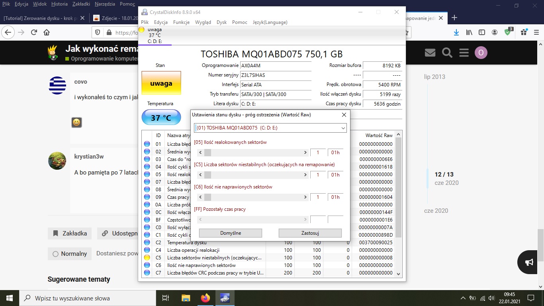Click the [C5] unstable sectors slider thumb

[x=207, y=175]
